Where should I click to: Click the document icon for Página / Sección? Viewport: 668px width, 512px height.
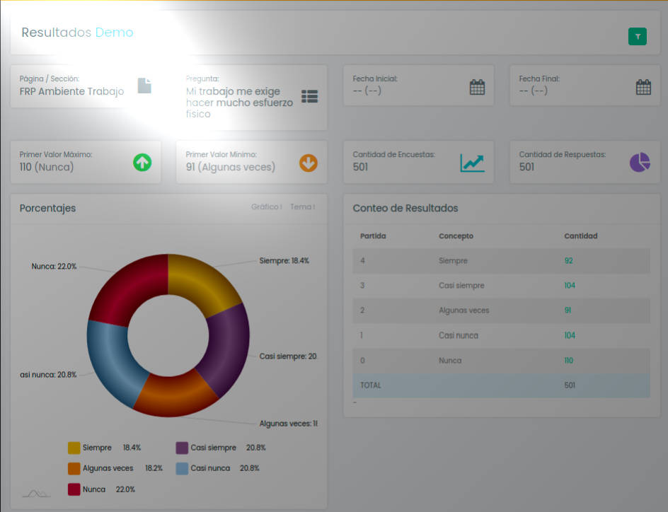144,86
